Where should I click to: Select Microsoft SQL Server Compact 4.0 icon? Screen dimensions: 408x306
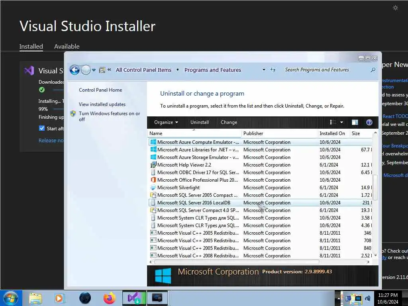pyautogui.click(x=153, y=210)
